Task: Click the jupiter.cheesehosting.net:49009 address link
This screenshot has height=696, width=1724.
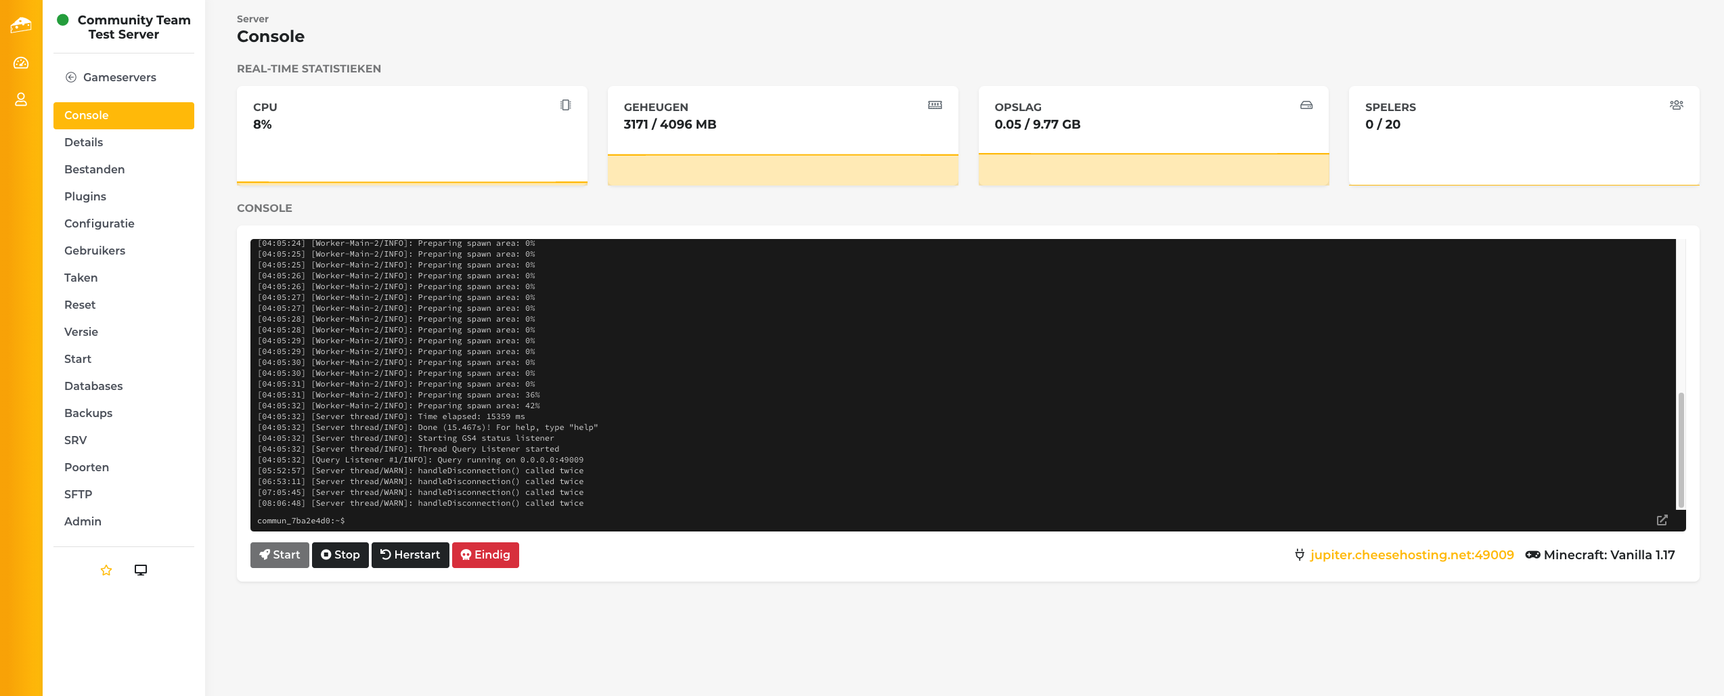Action: (x=1411, y=554)
